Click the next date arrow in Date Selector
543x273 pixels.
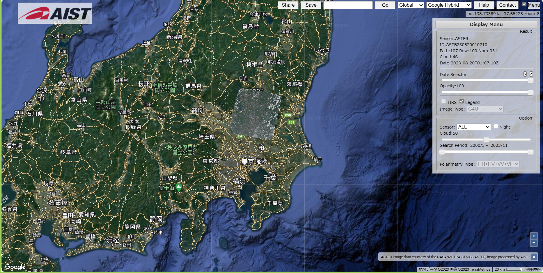(x=531, y=74)
